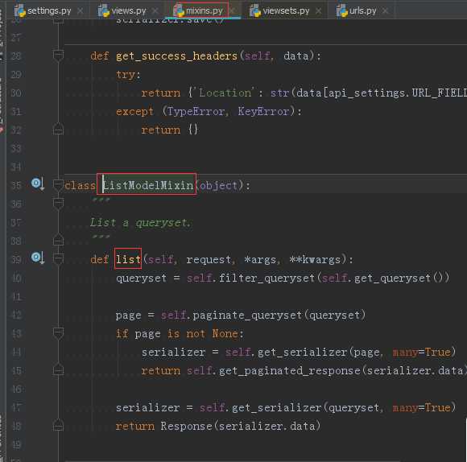The width and height of the screenshot is (467, 462).
Task: Click the request parameter in list
Action: pos(209,259)
